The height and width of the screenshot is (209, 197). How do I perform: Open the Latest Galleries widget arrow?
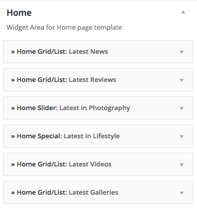(x=182, y=193)
